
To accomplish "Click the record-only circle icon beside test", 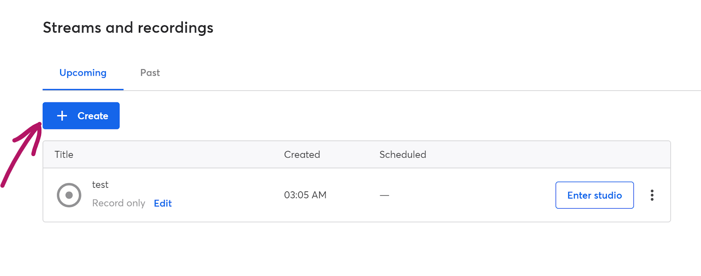I will coord(69,195).
